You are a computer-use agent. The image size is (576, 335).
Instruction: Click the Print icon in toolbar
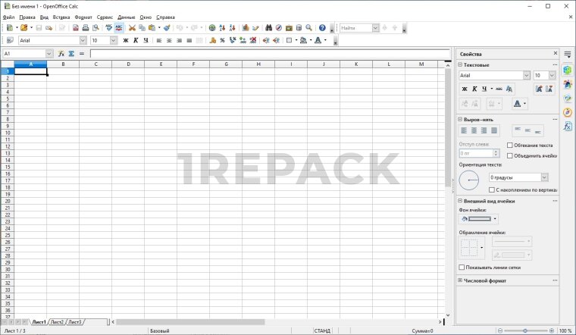point(86,28)
